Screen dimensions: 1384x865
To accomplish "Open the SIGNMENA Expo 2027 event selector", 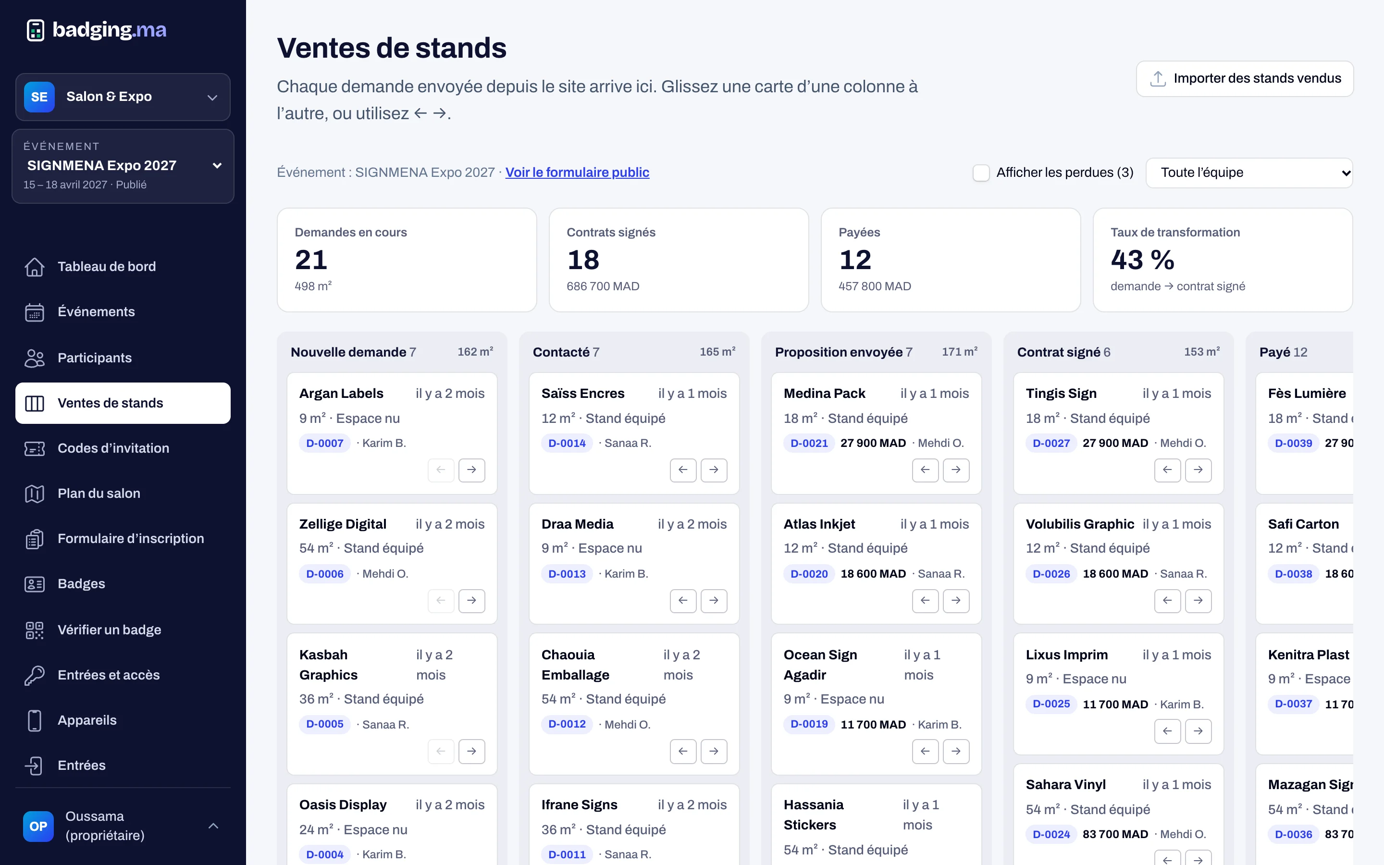I will (123, 166).
